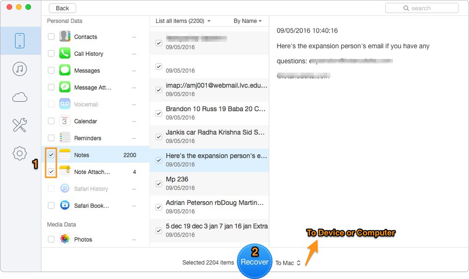Click the Messages icon in Personal Data

65,70
